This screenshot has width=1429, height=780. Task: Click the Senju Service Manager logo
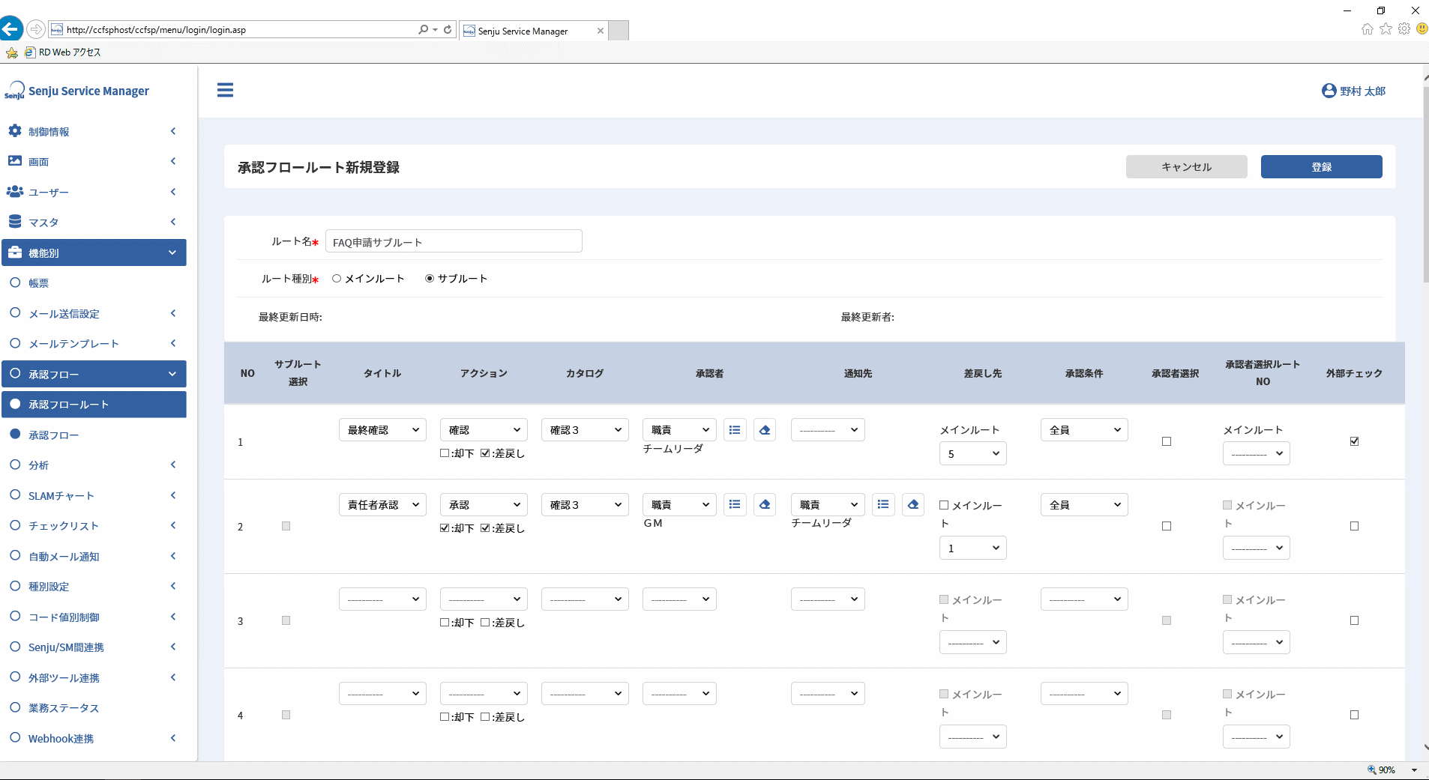[77, 91]
